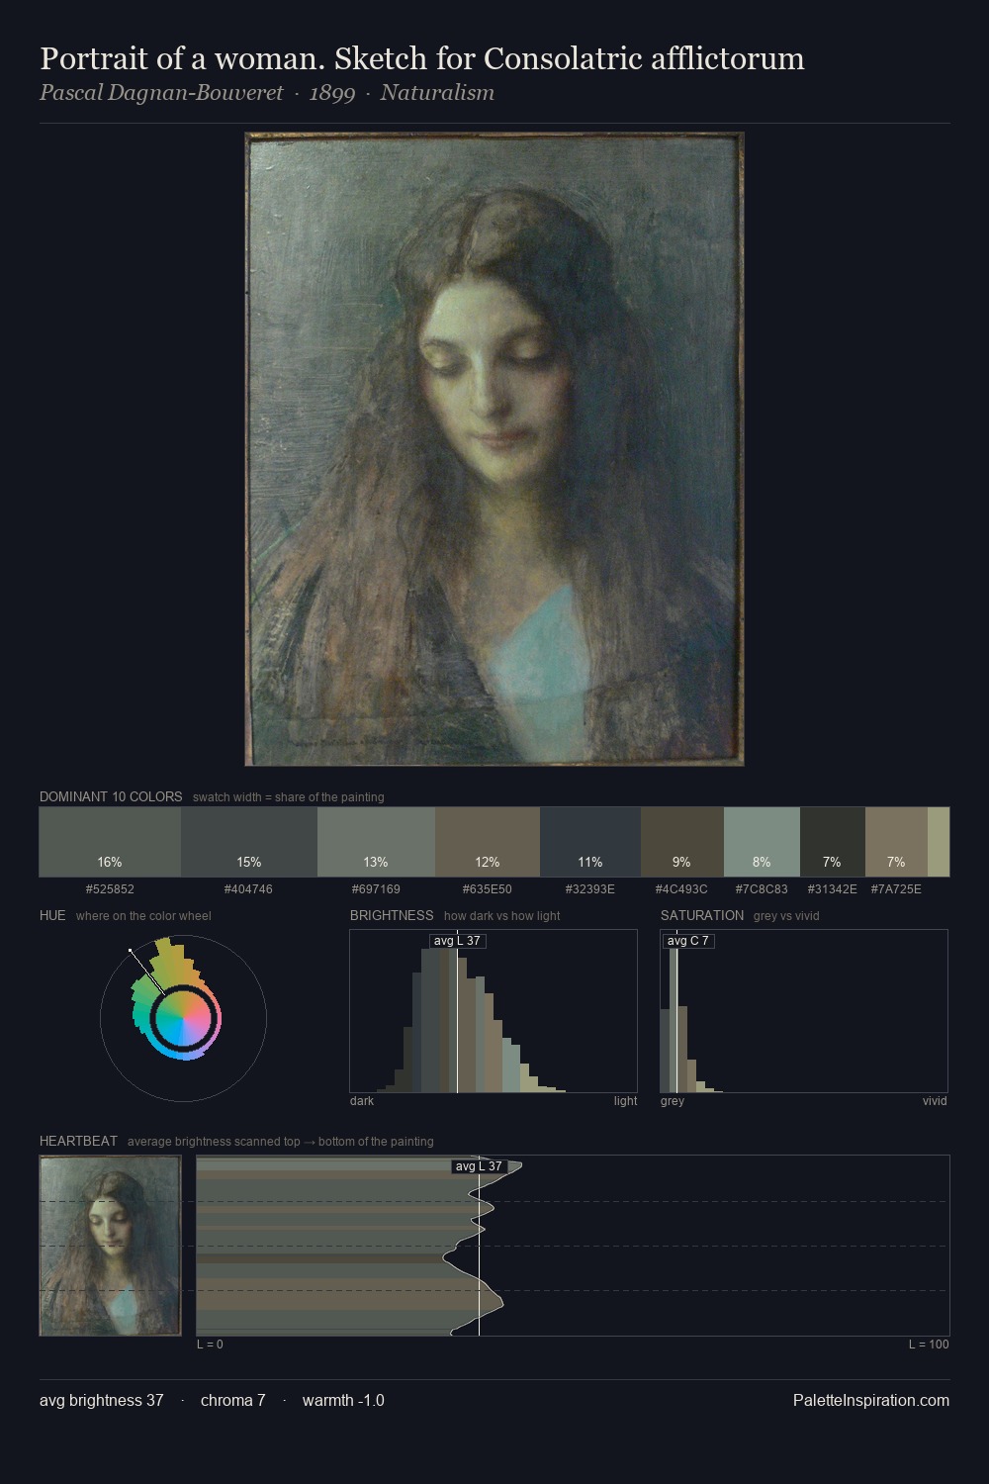The height and width of the screenshot is (1484, 989).
Task: Select the dark blue #32393E swatch
Action: click(x=590, y=842)
